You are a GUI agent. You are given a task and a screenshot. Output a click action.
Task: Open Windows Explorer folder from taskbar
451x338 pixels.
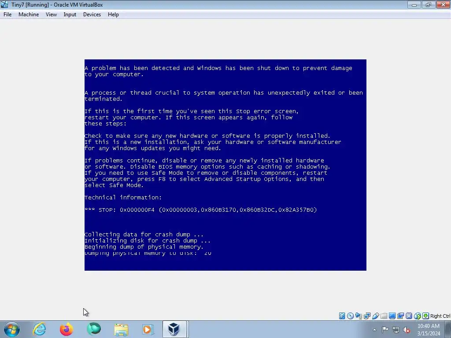coord(121,329)
